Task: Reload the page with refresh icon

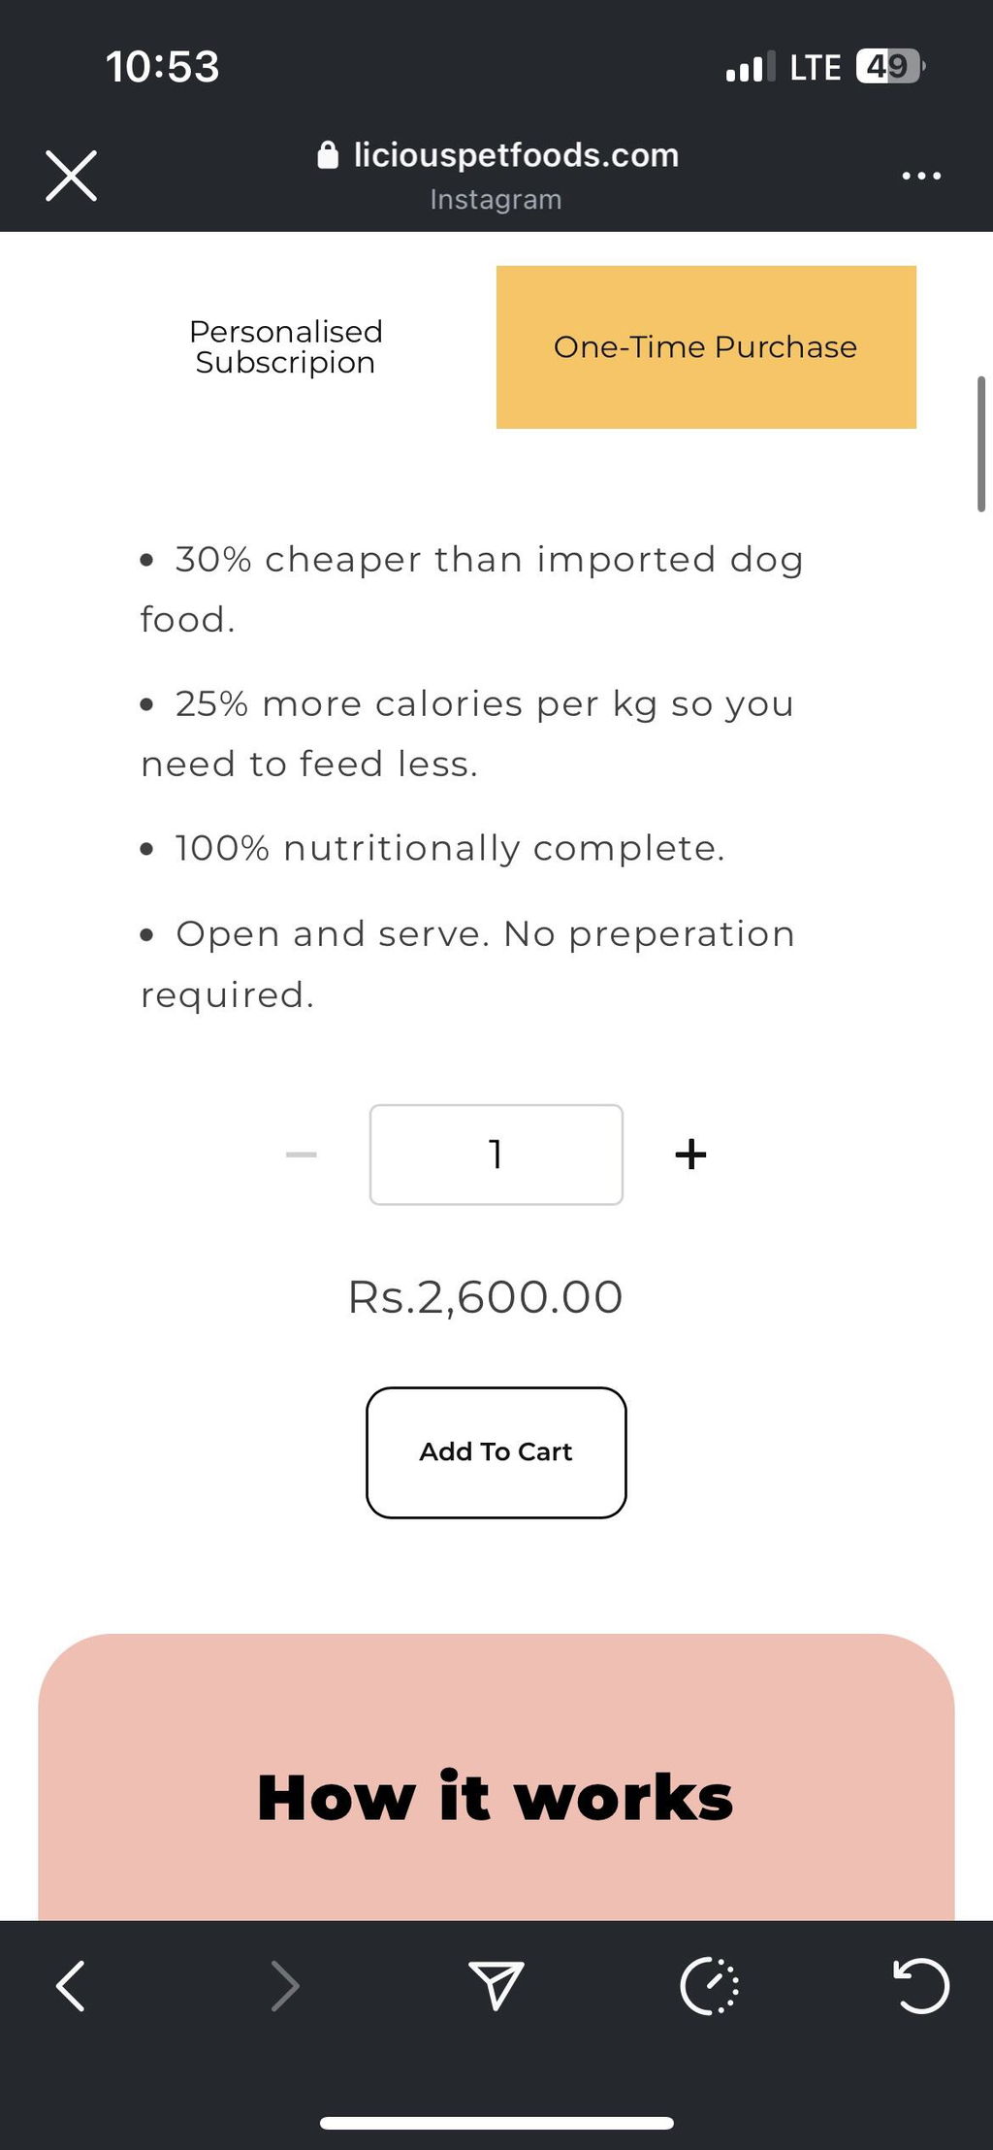Action: [920, 1986]
